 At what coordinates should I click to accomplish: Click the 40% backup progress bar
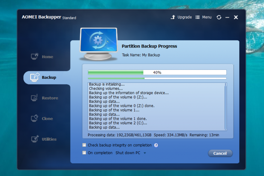(157, 72)
